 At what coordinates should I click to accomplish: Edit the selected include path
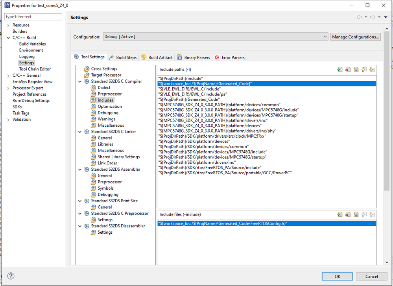pyautogui.click(x=356, y=70)
